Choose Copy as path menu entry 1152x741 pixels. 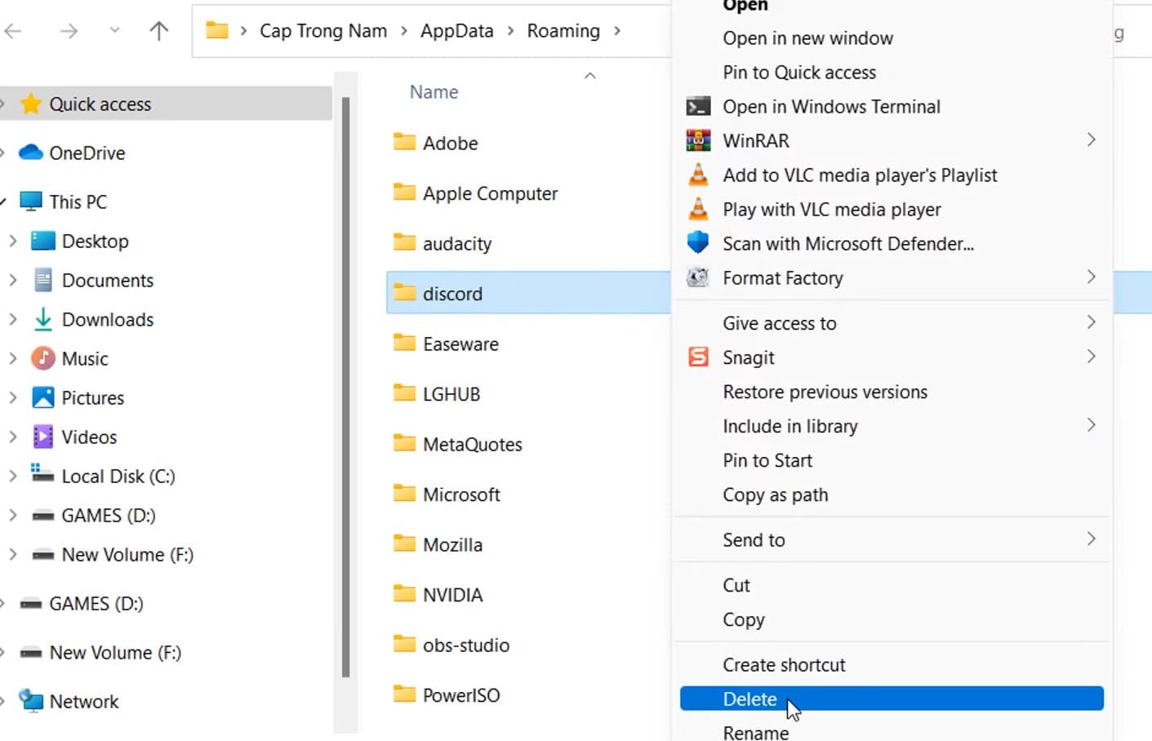point(775,495)
